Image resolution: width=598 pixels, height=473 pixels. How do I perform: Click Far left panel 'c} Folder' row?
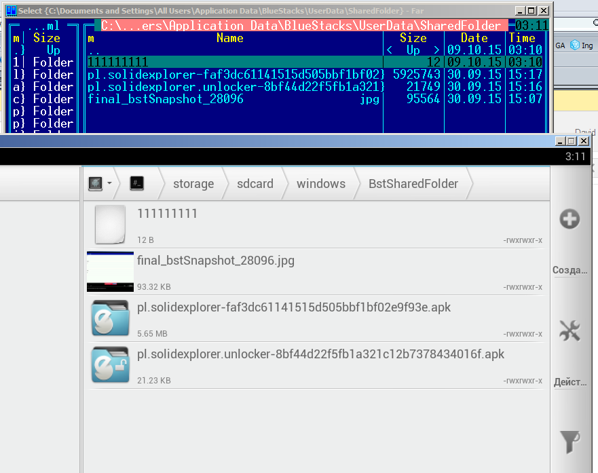coord(43,98)
